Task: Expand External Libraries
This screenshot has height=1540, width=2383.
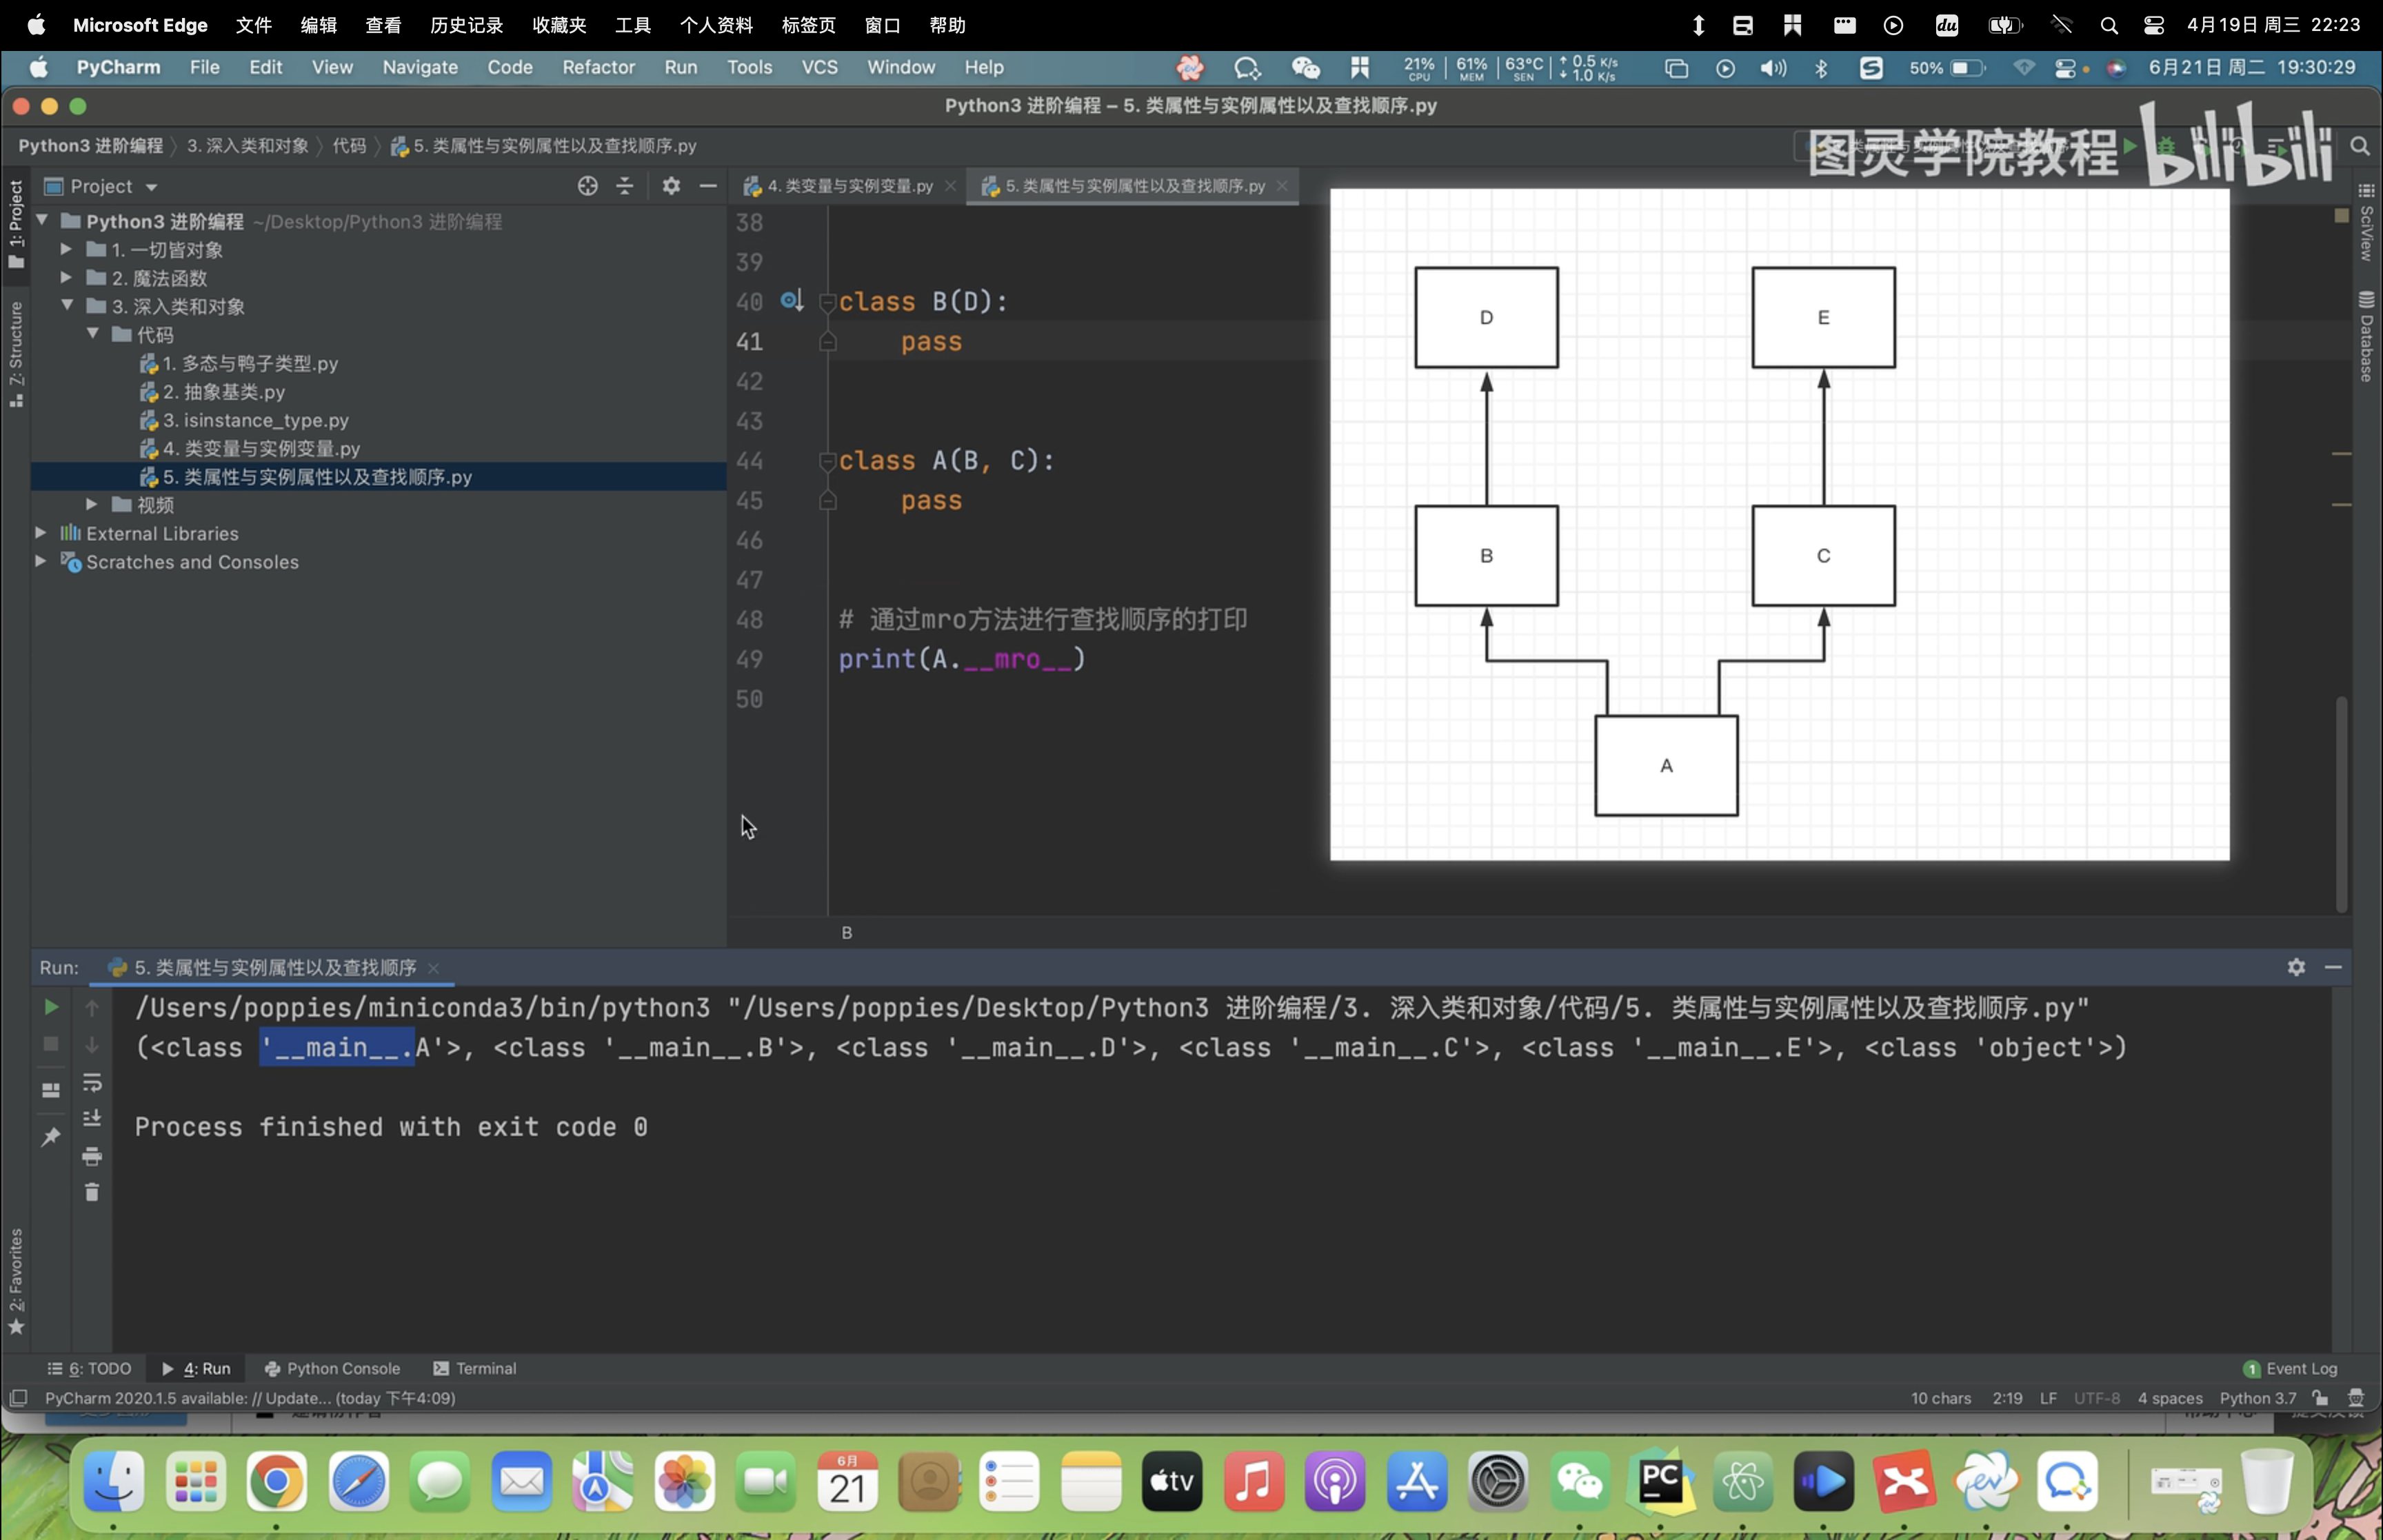Action: pyautogui.click(x=41, y=533)
